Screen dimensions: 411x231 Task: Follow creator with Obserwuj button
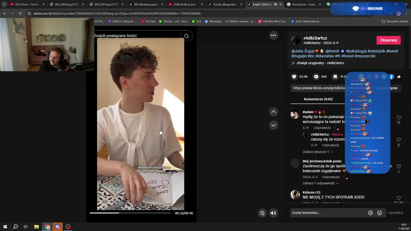[389, 40]
